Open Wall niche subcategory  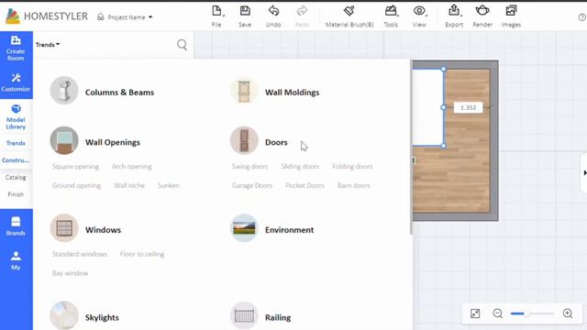(129, 185)
